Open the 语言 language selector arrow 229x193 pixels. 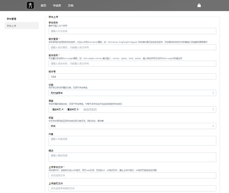[x=213, y=109]
